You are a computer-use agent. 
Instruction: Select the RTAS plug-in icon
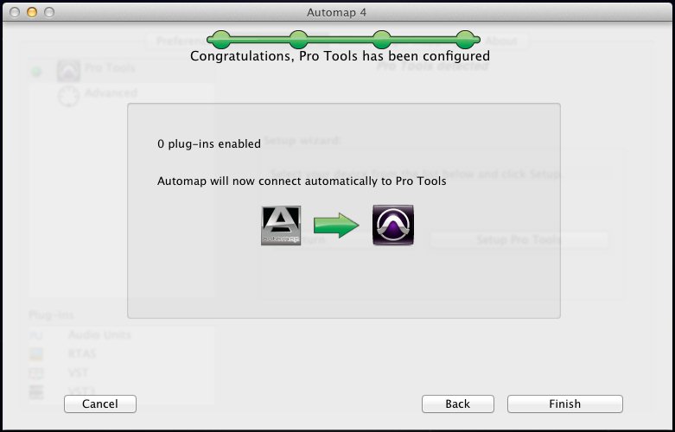[x=36, y=354]
